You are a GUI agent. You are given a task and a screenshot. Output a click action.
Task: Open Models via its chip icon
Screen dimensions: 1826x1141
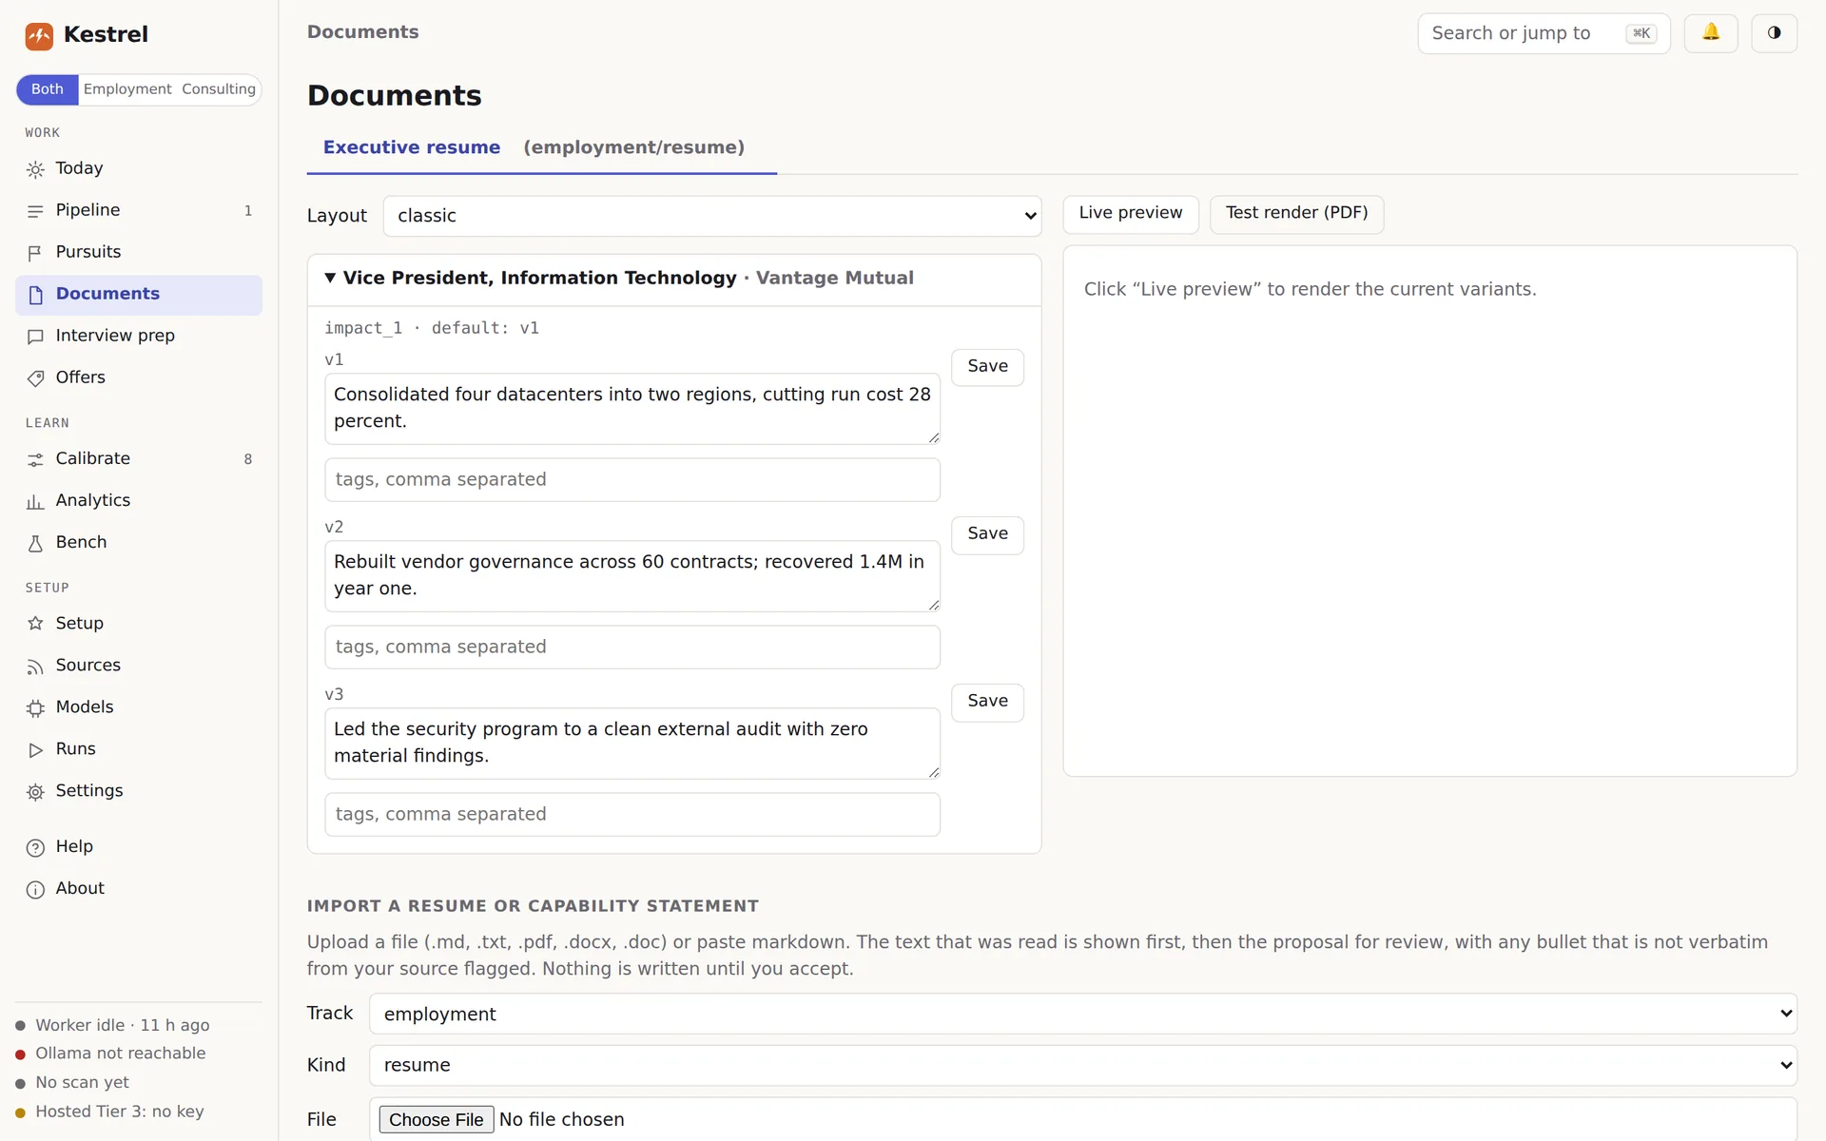coord(35,708)
